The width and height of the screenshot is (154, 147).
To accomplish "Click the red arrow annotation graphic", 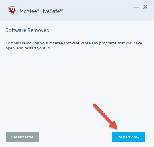I will click(106, 117).
